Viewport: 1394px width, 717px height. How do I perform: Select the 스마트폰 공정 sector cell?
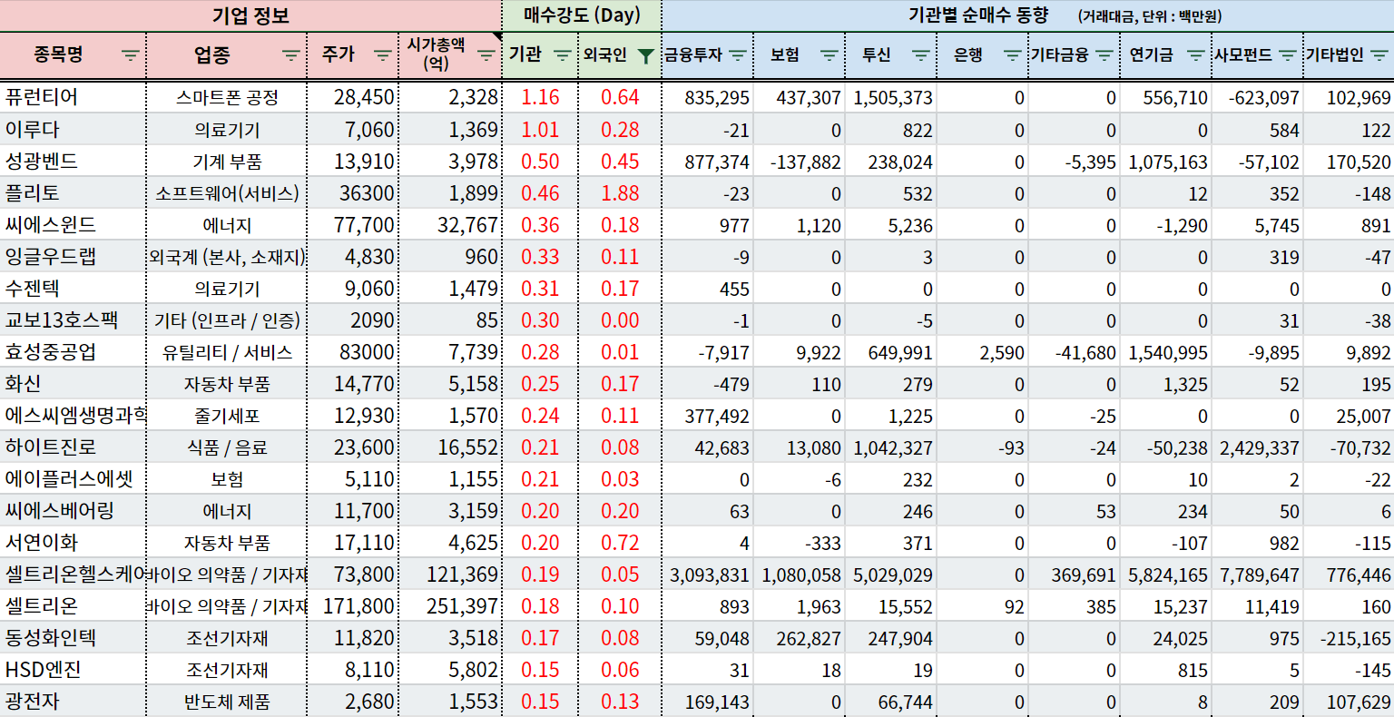tap(227, 97)
